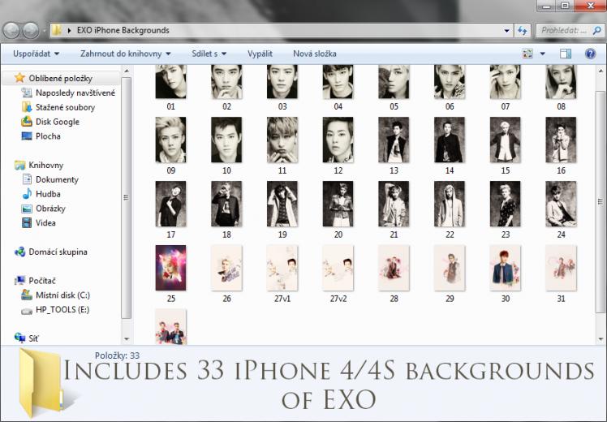607x422 pixels.
Task: Click the file name label 22
Action: [450, 235]
